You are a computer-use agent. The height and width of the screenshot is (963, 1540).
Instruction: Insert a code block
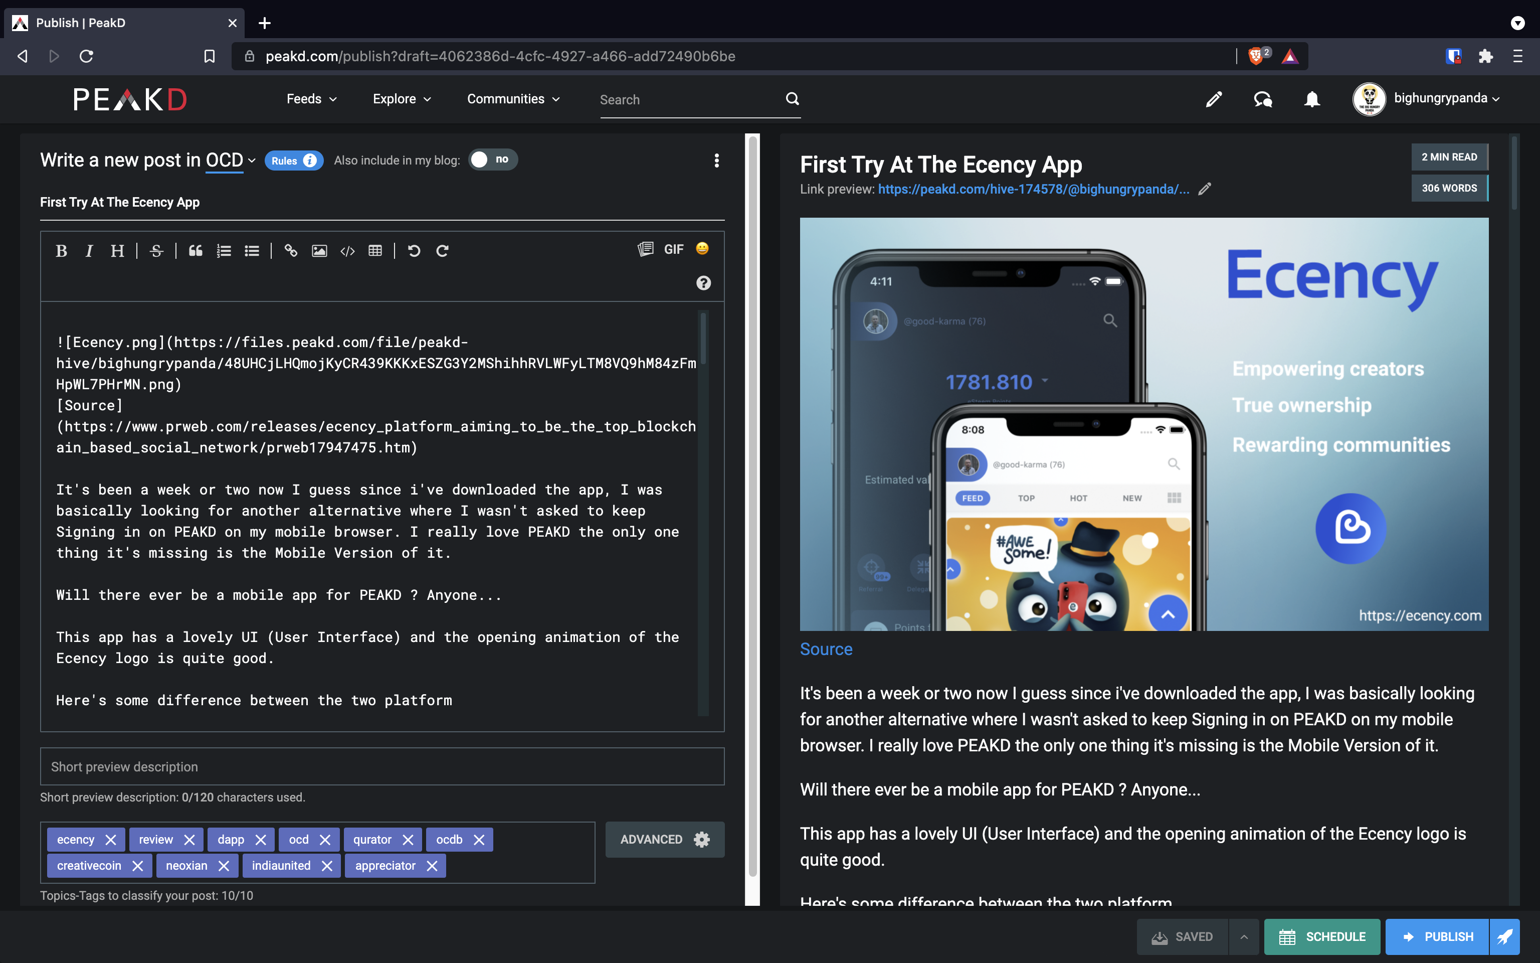click(x=347, y=251)
